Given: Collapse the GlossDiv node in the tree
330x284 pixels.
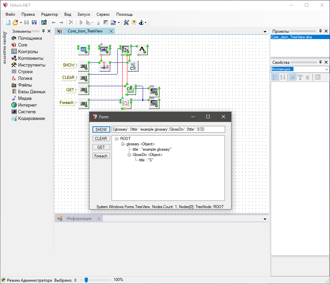Looking at the screenshot, I should coord(129,155).
